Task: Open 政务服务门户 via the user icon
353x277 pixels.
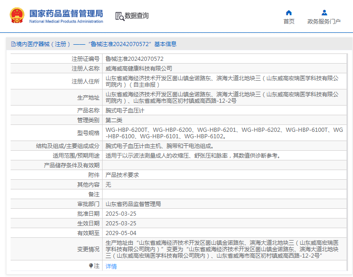Action: pos(324,12)
